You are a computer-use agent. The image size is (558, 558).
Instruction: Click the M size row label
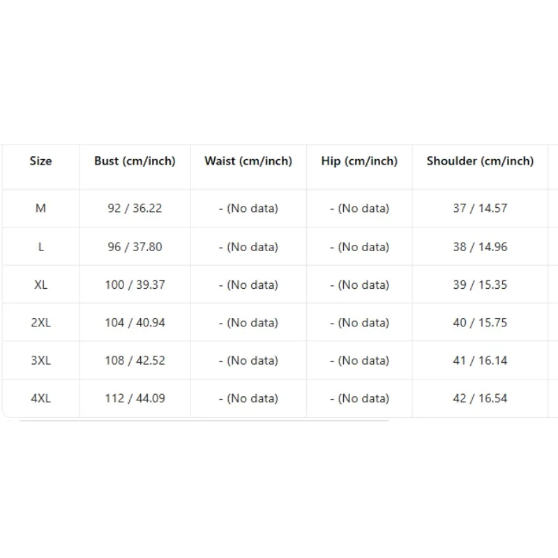(x=41, y=208)
